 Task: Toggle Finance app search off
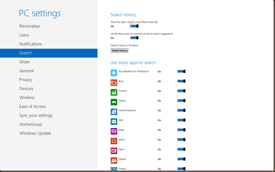[x=181, y=91]
